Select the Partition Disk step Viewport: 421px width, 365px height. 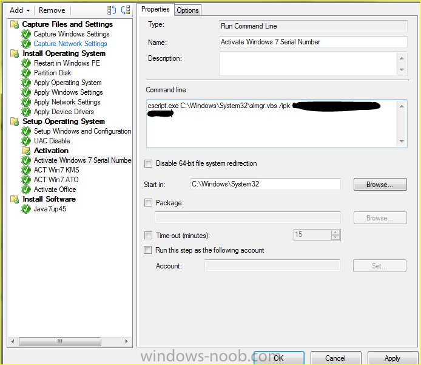[x=52, y=73]
